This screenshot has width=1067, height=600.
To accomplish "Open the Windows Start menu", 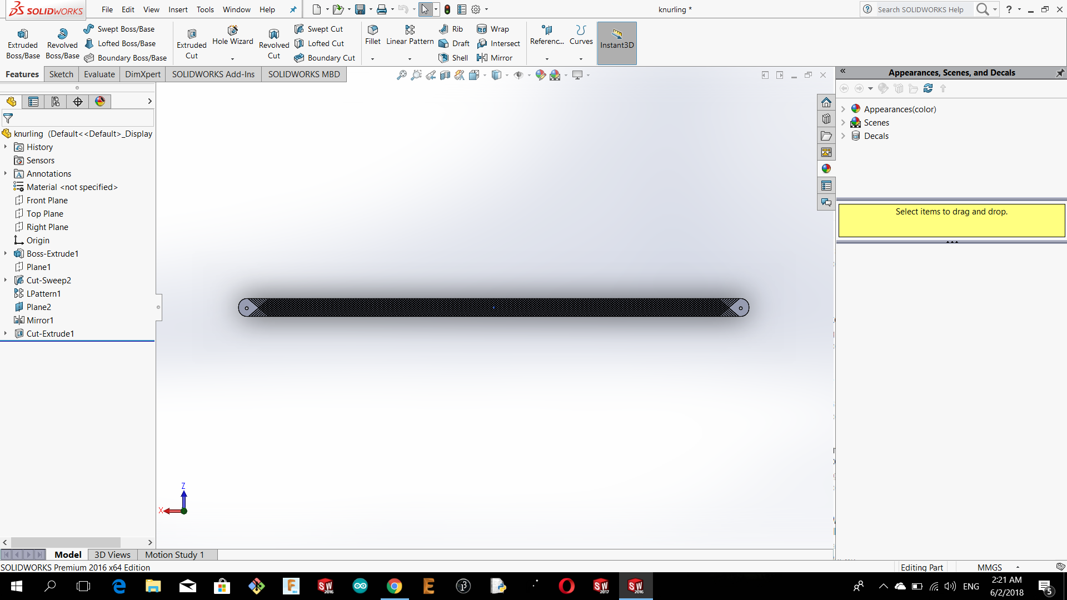I will [x=17, y=586].
